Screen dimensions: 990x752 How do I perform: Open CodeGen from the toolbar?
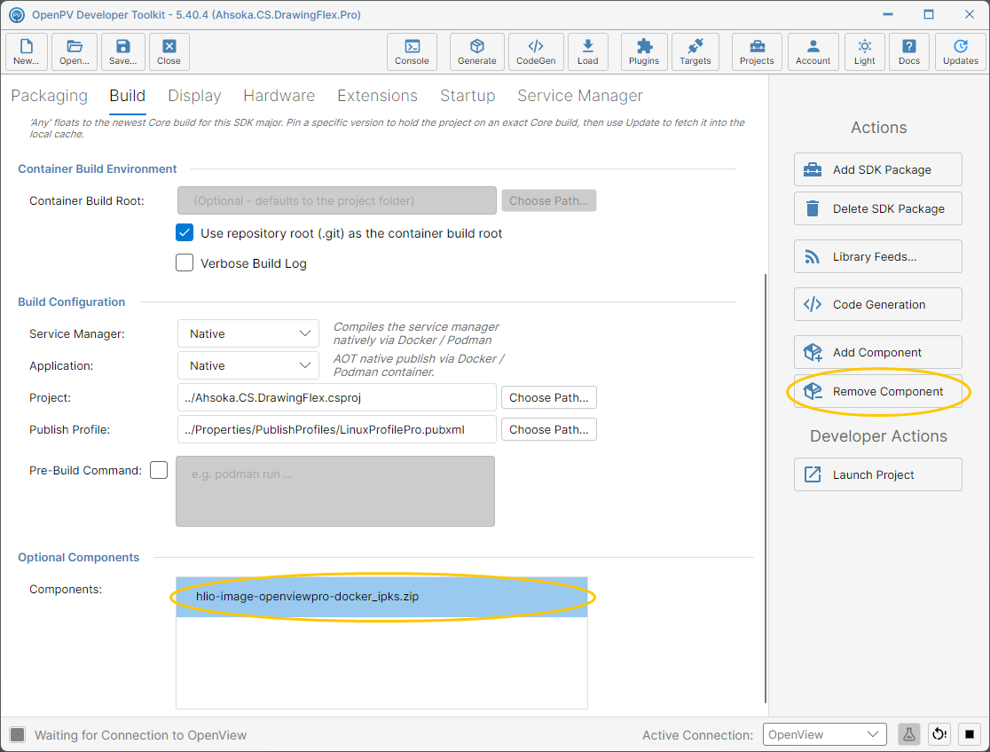pyautogui.click(x=536, y=51)
